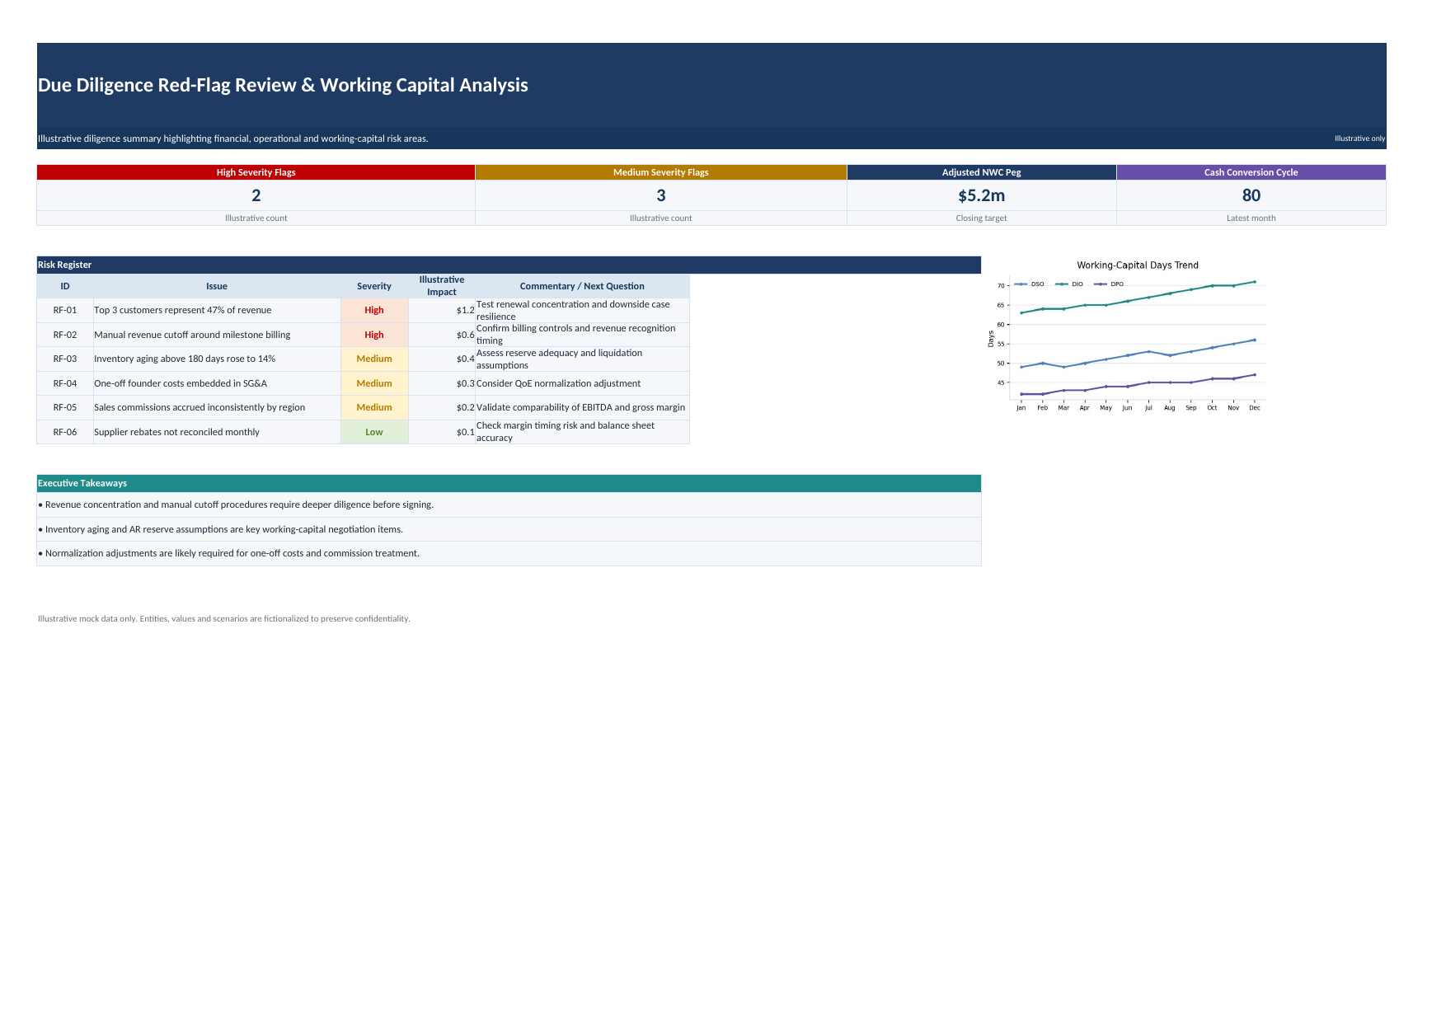Select the 'RF-04' ID cell
This screenshot has height=1023, width=1446.
pos(65,383)
